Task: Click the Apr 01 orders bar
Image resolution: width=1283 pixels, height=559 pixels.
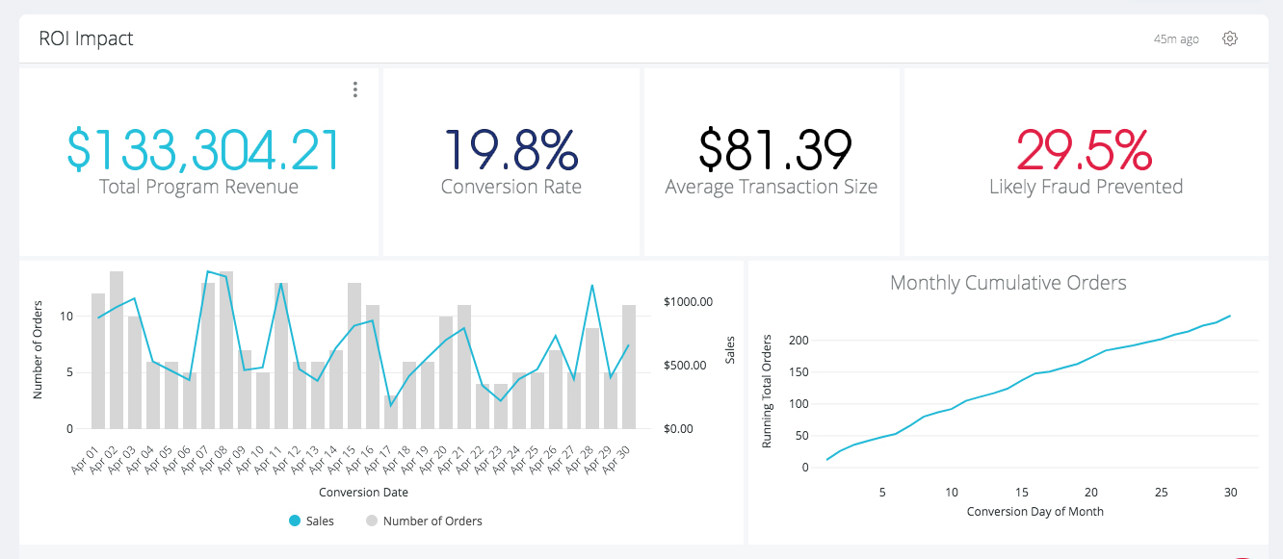Action: [98, 361]
